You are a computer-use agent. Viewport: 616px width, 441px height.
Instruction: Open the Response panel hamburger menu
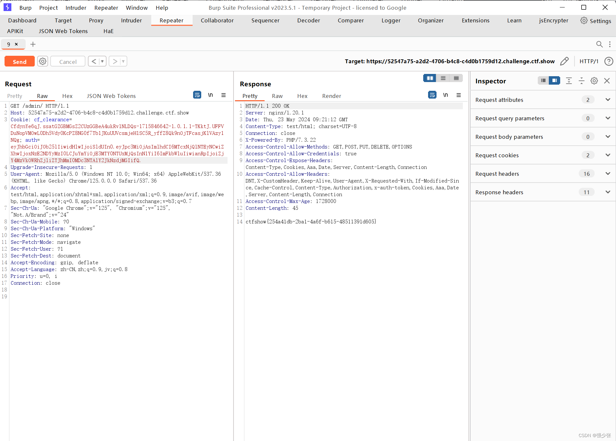point(459,95)
